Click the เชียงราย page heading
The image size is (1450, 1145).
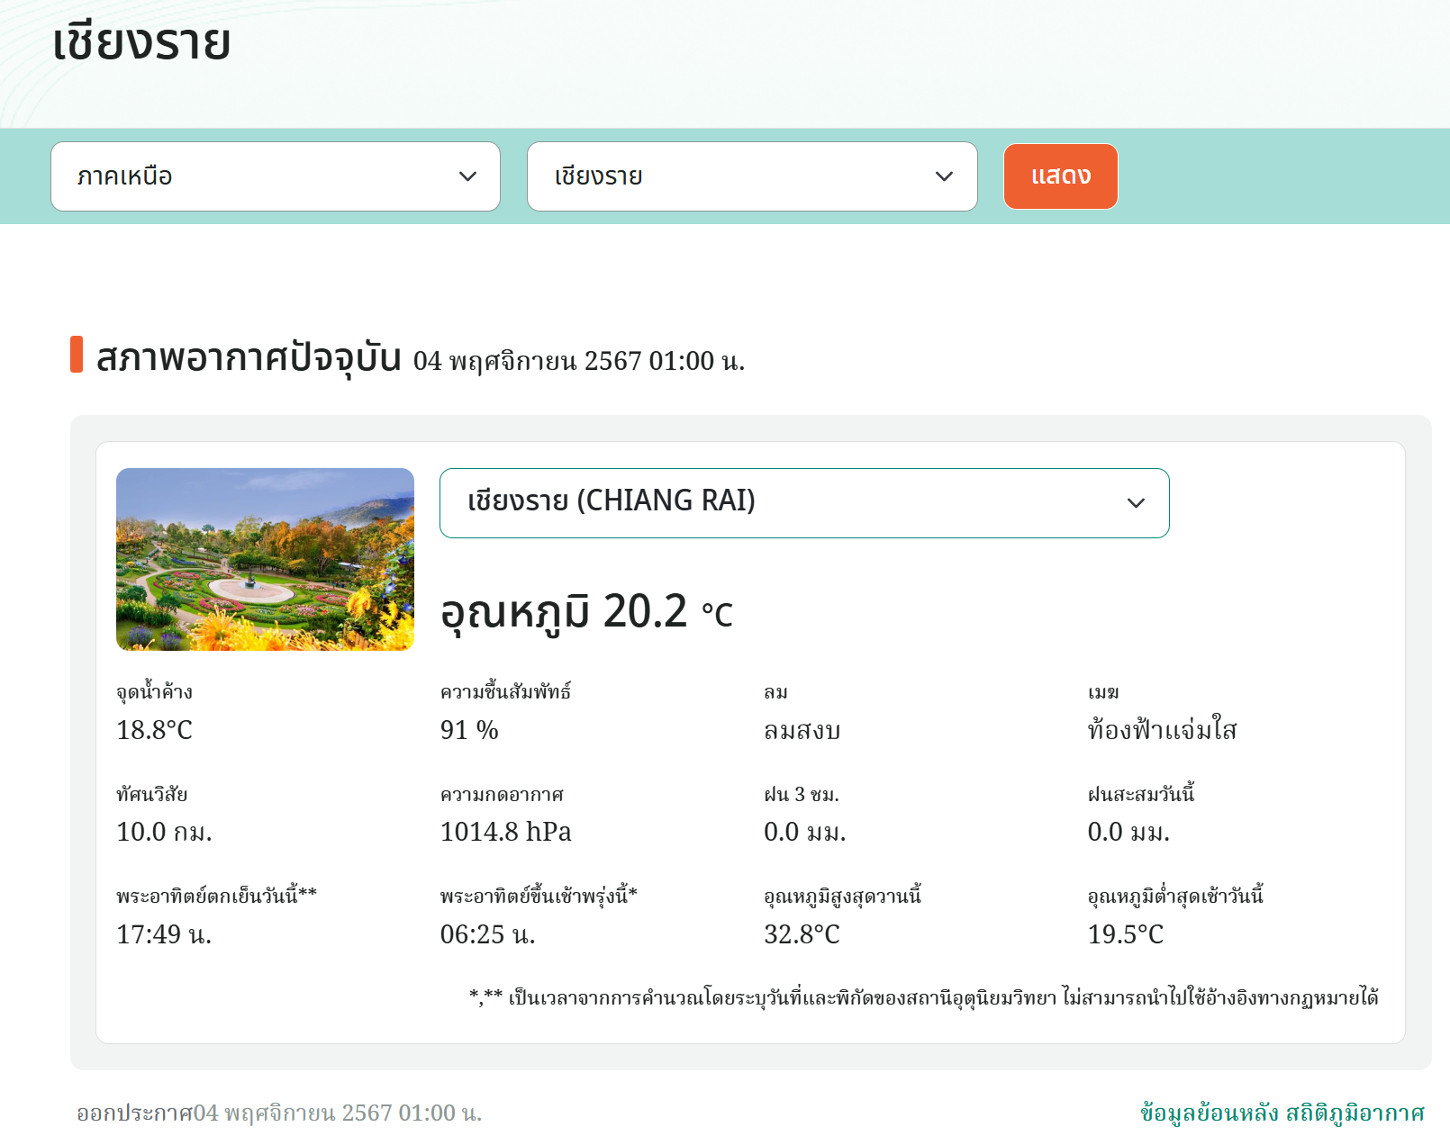click(141, 43)
